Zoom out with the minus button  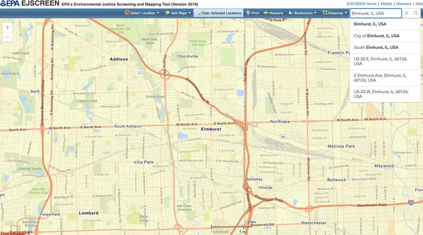pyautogui.click(x=7, y=37)
